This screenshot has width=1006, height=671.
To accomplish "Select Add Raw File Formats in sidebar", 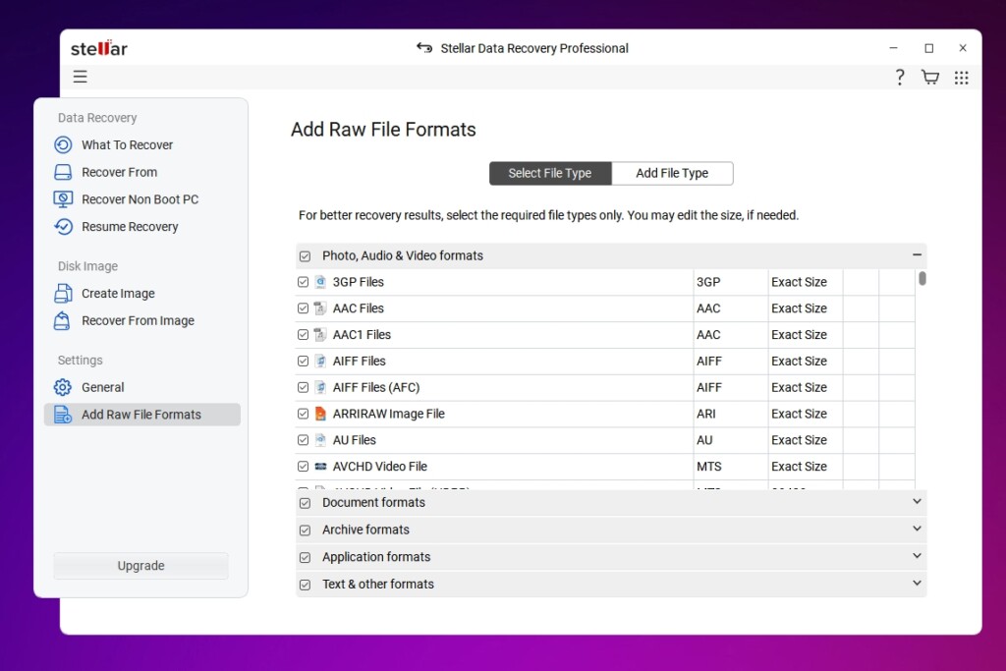I will pyautogui.click(x=142, y=415).
